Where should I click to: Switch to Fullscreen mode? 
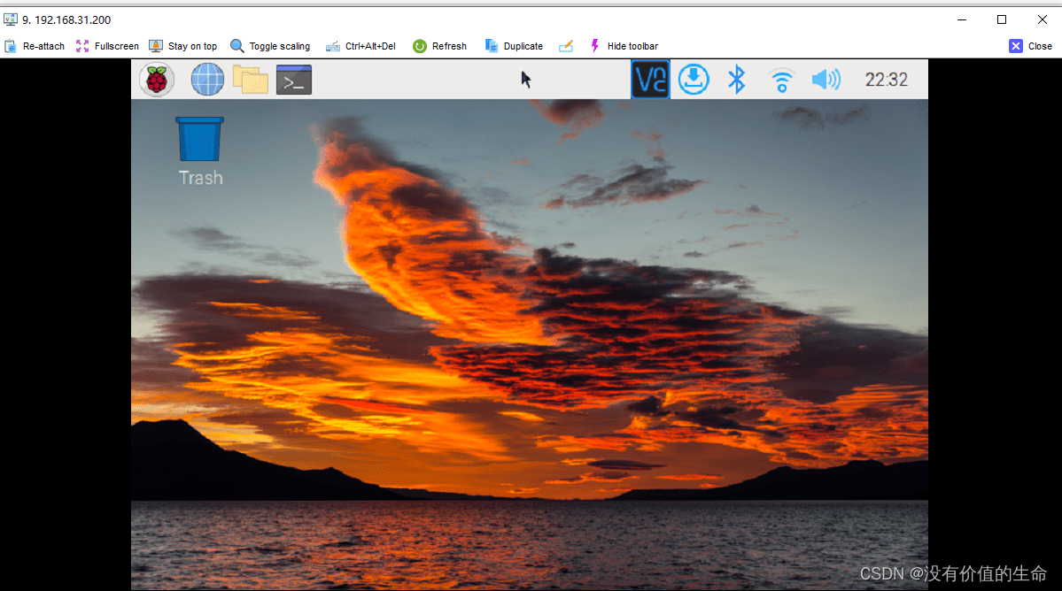click(x=107, y=46)
